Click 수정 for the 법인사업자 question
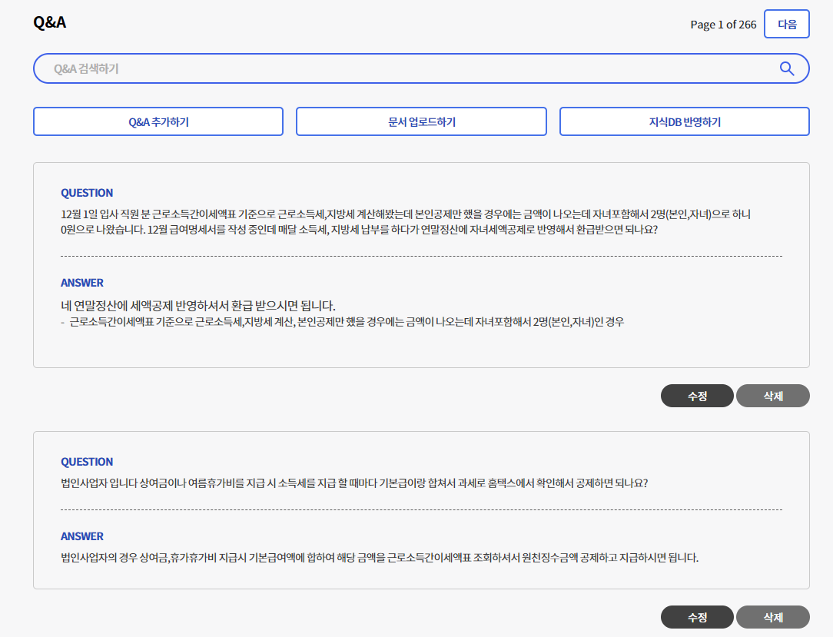Image resolution: width=833 pixels, height=637 pixels. point(697,617)
